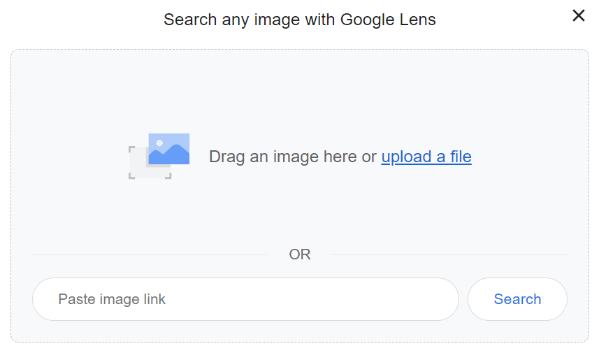Click the divider line left of OR

tap(150, 254)
